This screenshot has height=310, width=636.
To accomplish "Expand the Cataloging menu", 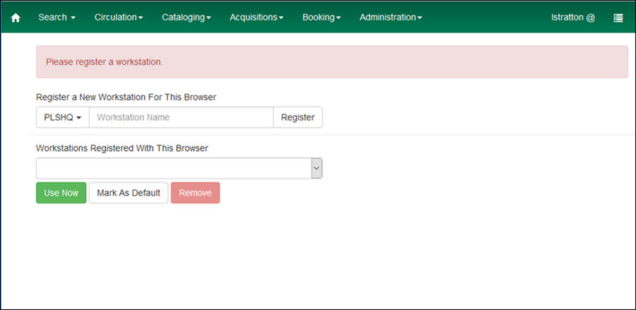I will coord(186,18).
